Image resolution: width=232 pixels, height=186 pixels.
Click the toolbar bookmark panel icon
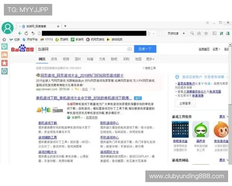214,33
